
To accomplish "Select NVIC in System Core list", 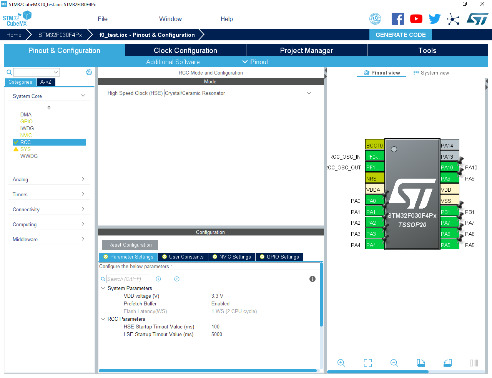I will coord(26,135).
